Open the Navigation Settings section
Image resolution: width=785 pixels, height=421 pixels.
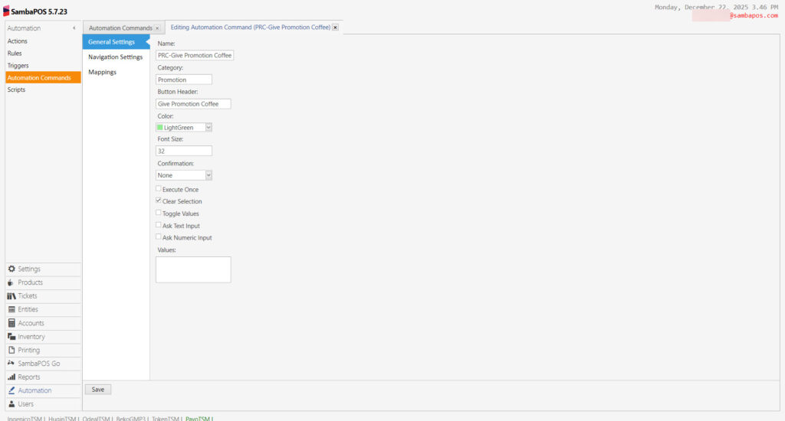pos(115,57)
